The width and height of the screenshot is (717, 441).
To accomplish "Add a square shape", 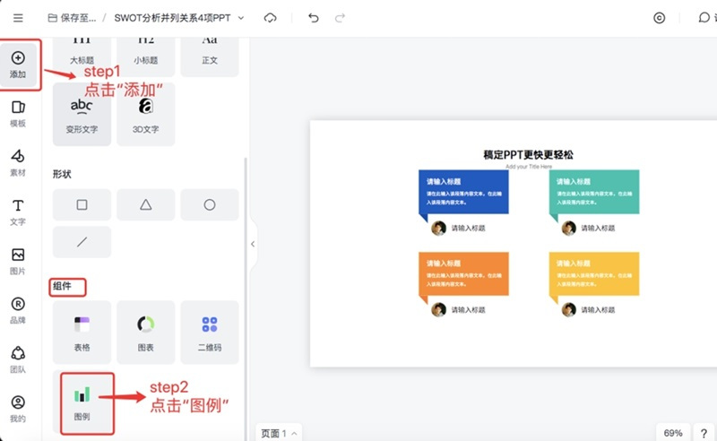I will point(82,204).
